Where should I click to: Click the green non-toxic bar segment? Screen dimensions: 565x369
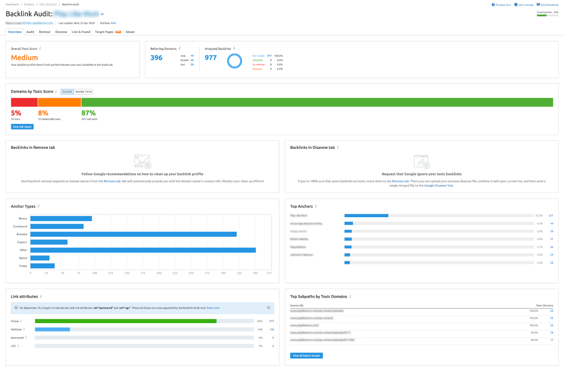[317, 102]
